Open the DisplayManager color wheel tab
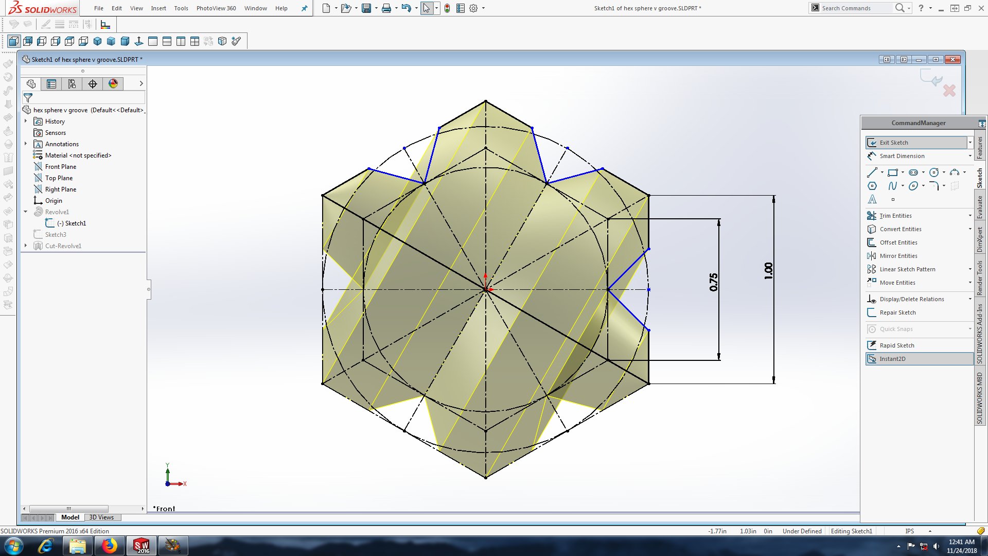Screen dimensions: 988x556 (x=113, y=84)
